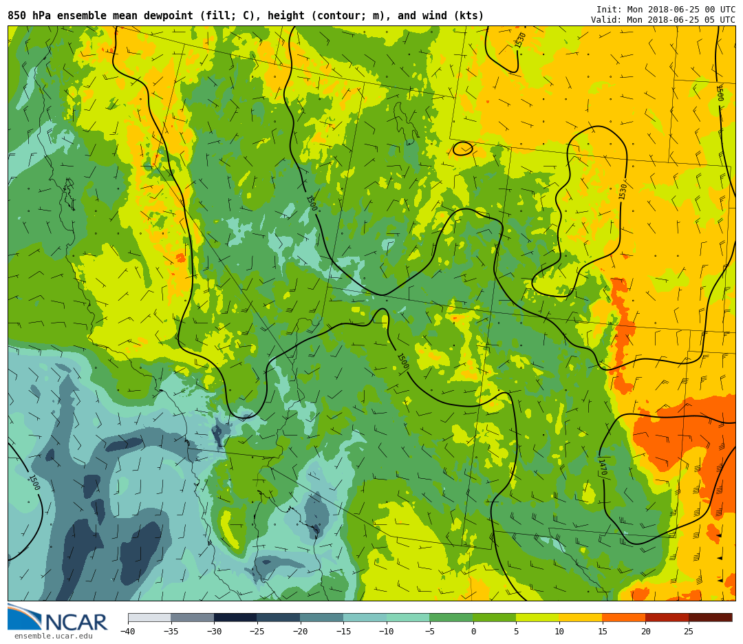Open the ensemble.ucar.edu link
Viewport: 743px width, 644px height.
click(x=54, y=636)
